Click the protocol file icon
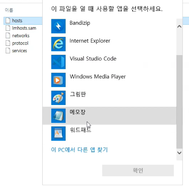 (8, 43)
